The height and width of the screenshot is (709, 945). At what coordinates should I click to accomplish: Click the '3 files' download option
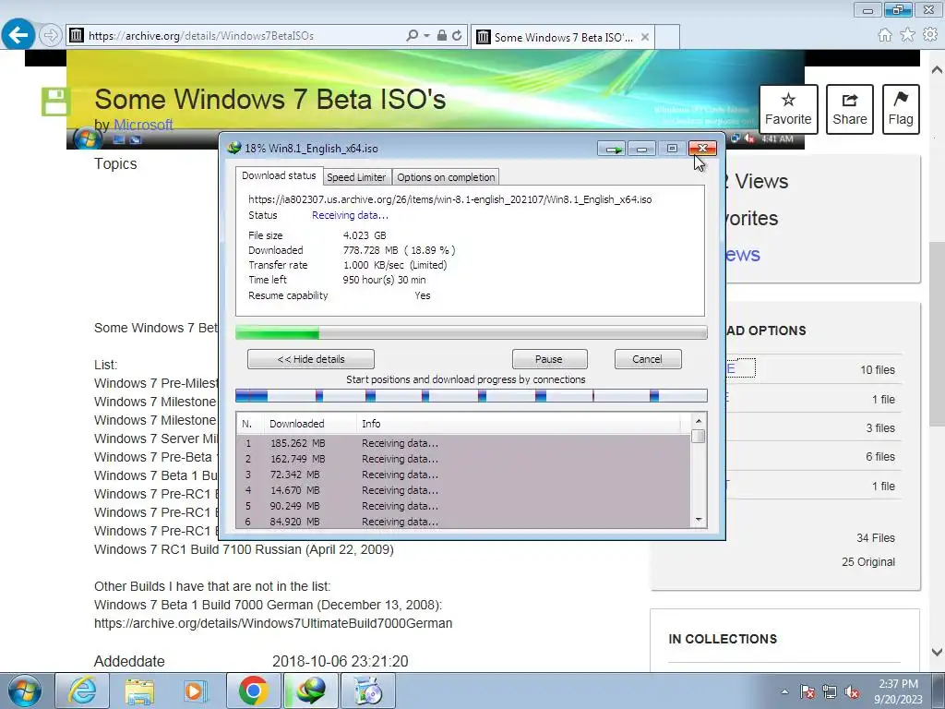(x=880, y=428)
